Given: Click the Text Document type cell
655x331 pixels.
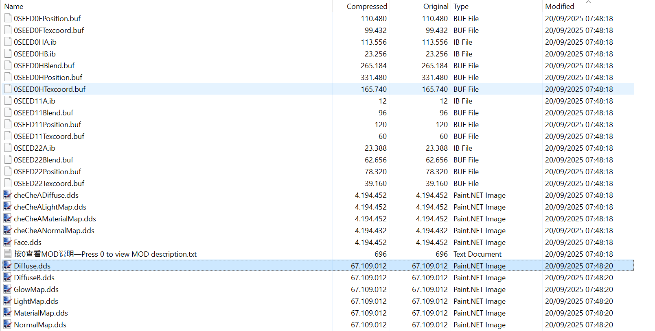Looking at the screenshot, I should 478,254.
